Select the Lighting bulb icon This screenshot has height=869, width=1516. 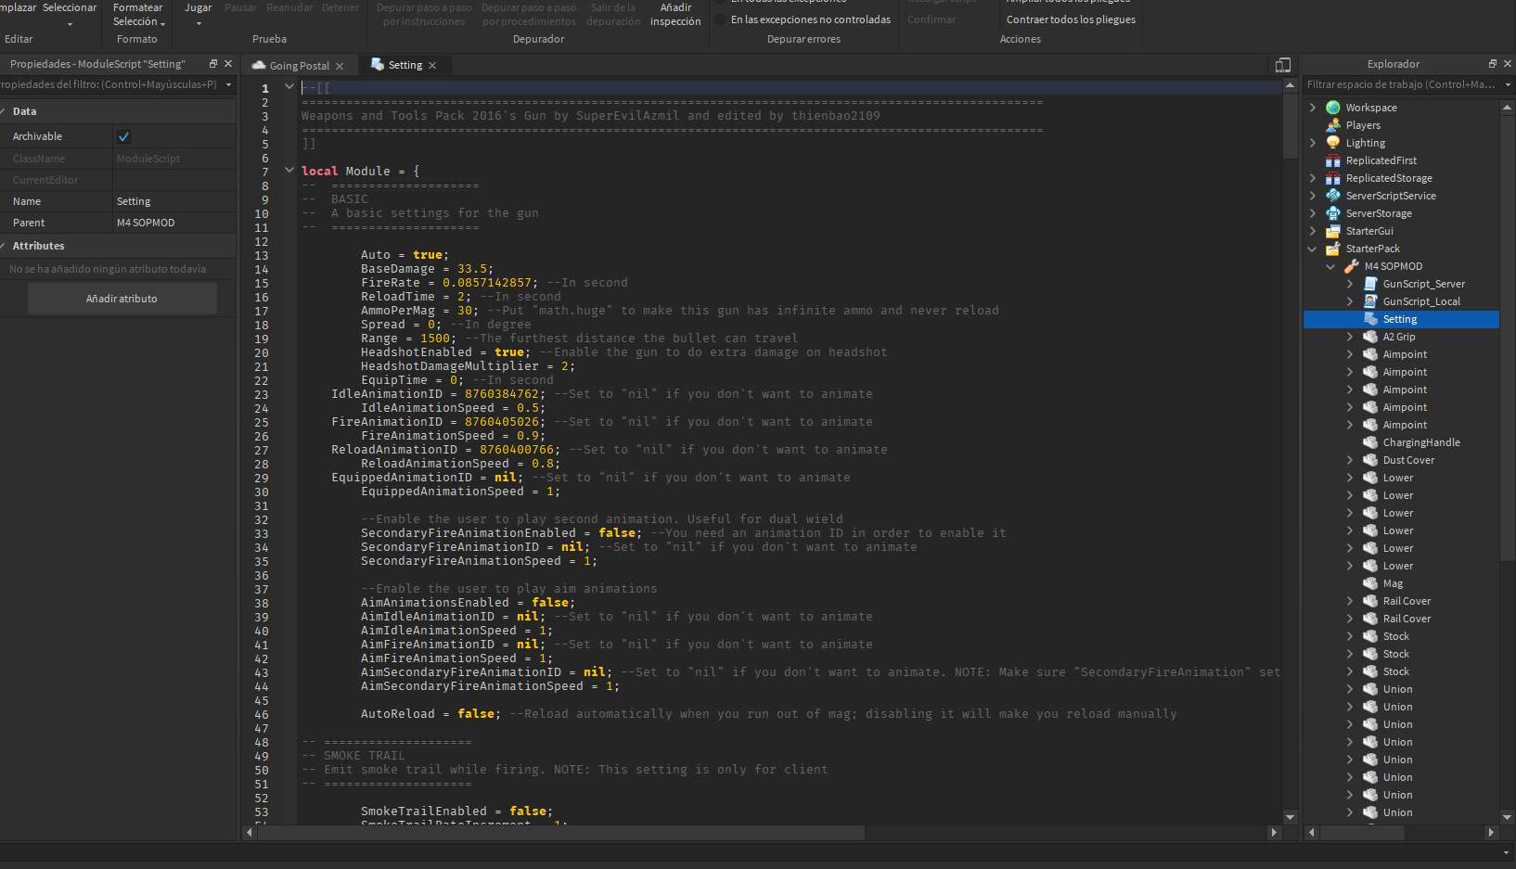click(1333, 143)
